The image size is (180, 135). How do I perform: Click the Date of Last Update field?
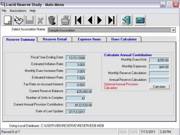point(76,112)
